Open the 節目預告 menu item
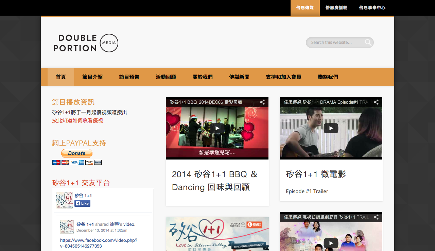 click(129, 77)
